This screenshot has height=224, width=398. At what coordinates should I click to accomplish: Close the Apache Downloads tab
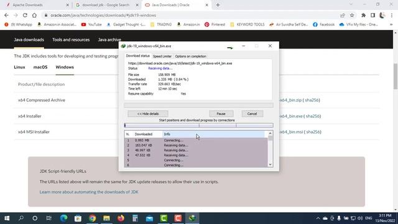(x=68, y=5)
